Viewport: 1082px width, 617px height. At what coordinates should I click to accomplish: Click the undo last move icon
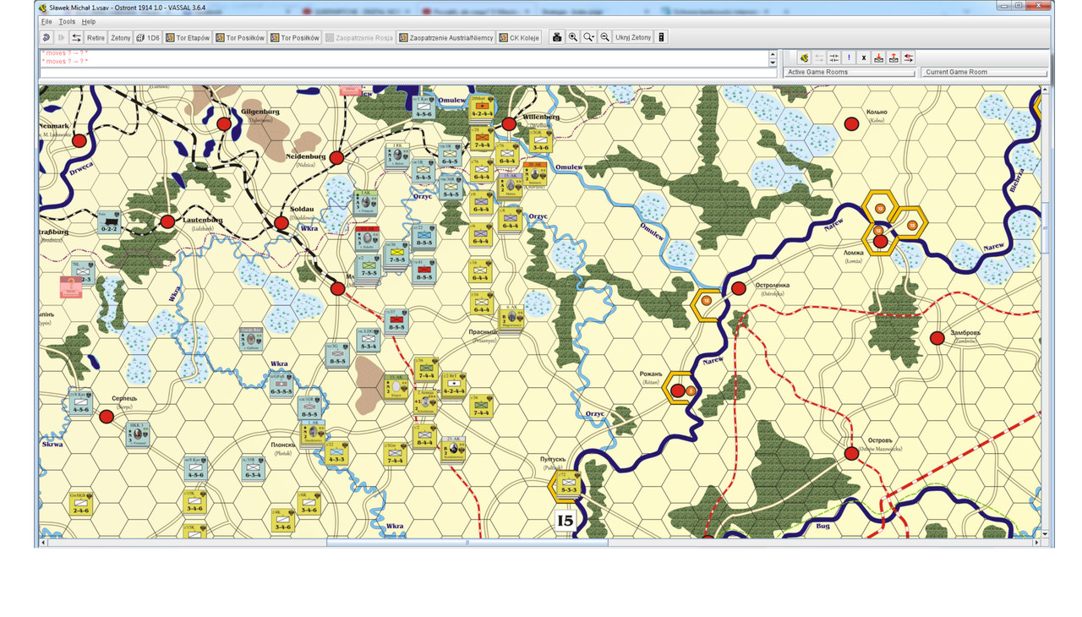pos(46,37)
